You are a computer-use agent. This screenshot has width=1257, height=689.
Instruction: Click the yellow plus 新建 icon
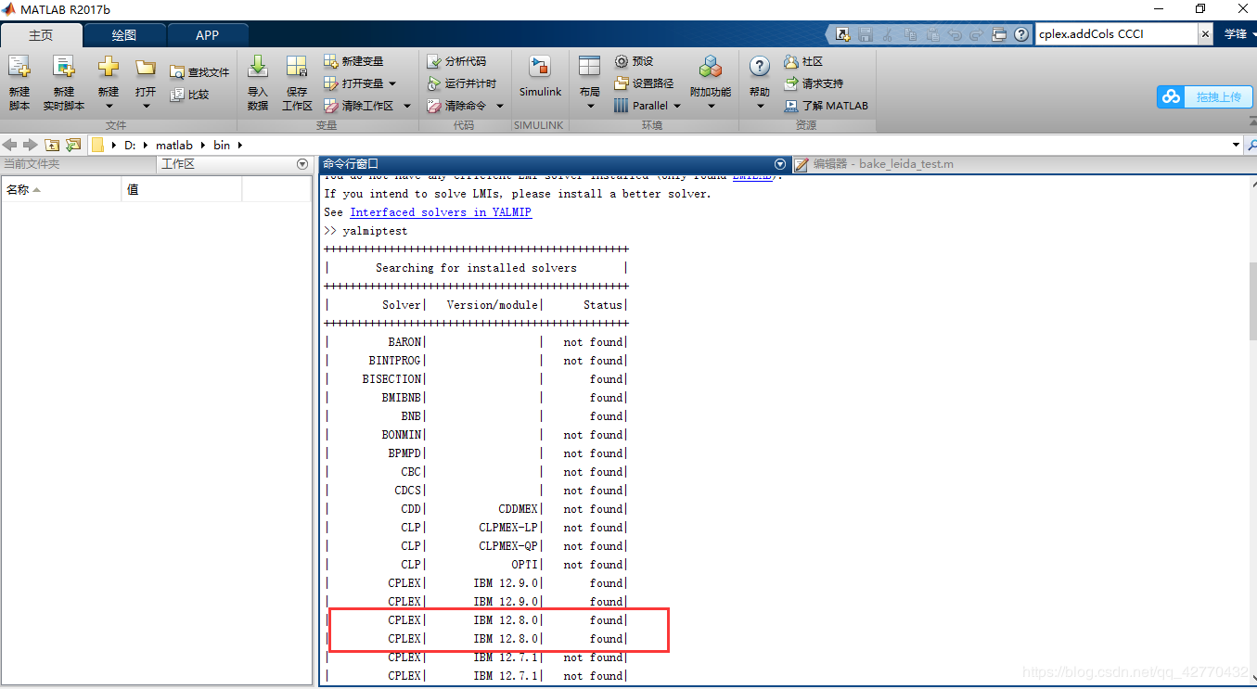109,67
